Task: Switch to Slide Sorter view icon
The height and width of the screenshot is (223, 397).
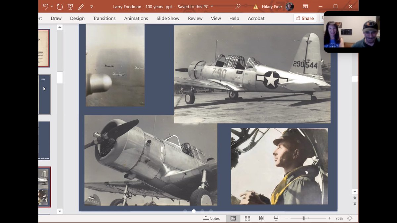Action: pos(247,218)
